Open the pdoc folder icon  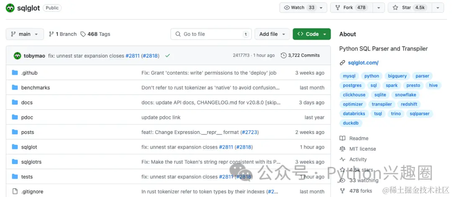click(x=15, y=117)
